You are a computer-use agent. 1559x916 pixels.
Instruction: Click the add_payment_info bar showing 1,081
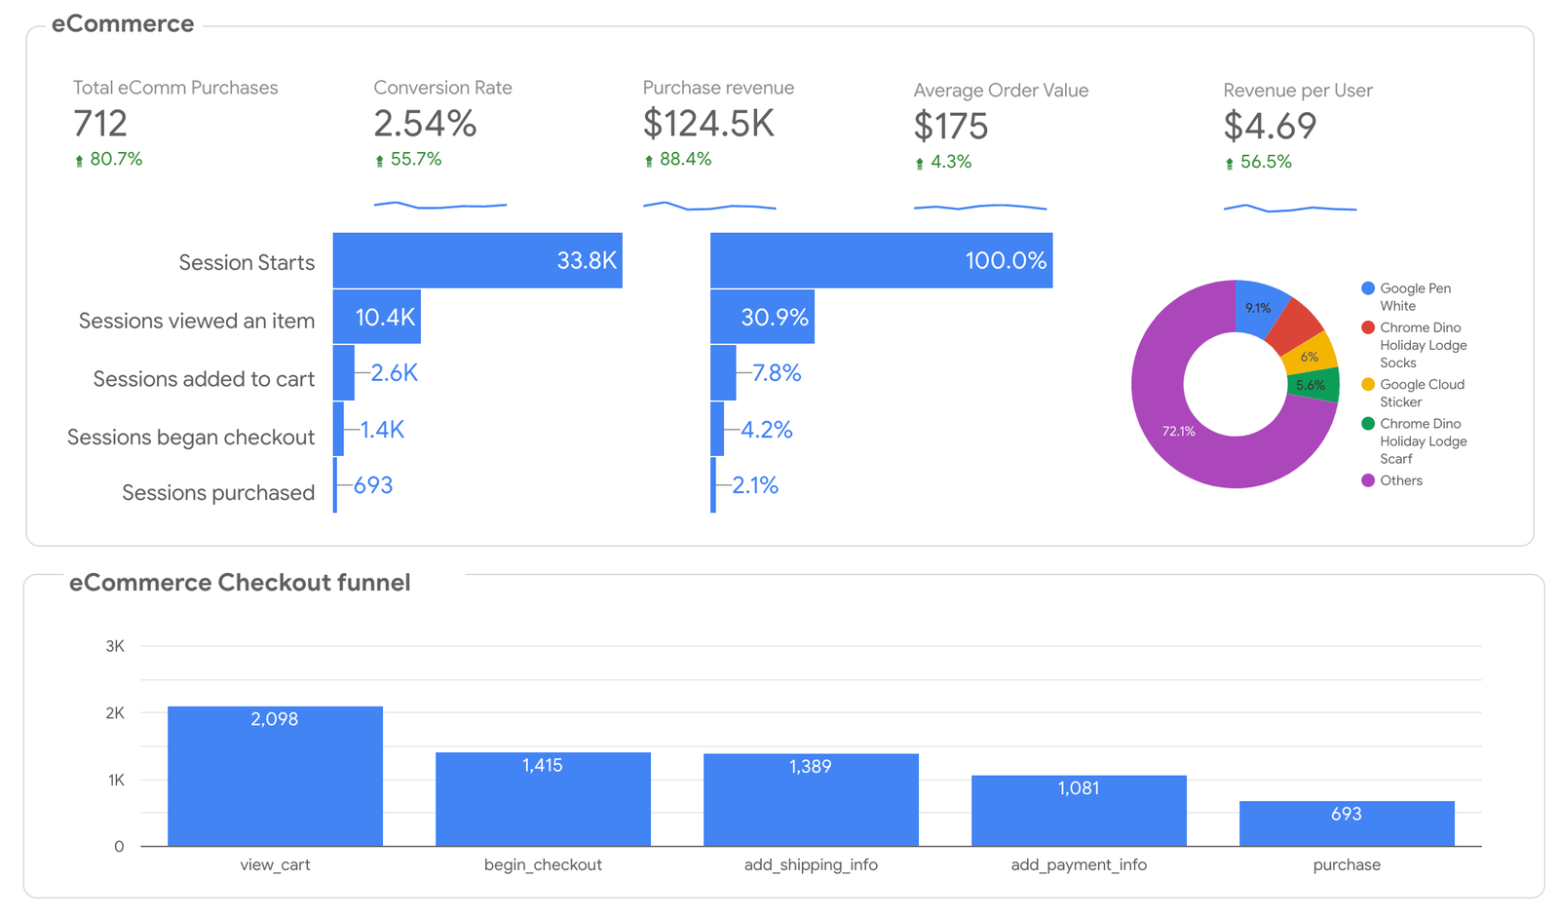tap(1079, 810)
